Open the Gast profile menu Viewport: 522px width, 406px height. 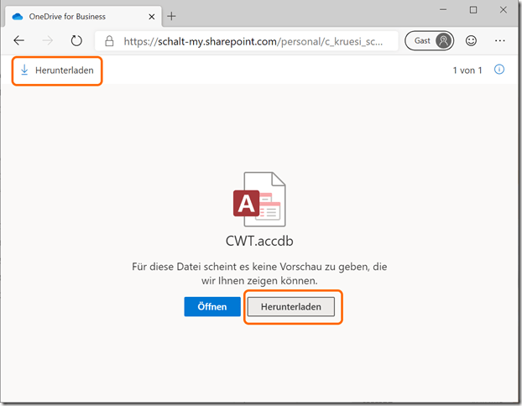[429, 40]
